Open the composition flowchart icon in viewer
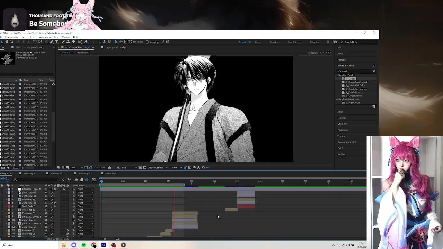 tap(198, 167)
